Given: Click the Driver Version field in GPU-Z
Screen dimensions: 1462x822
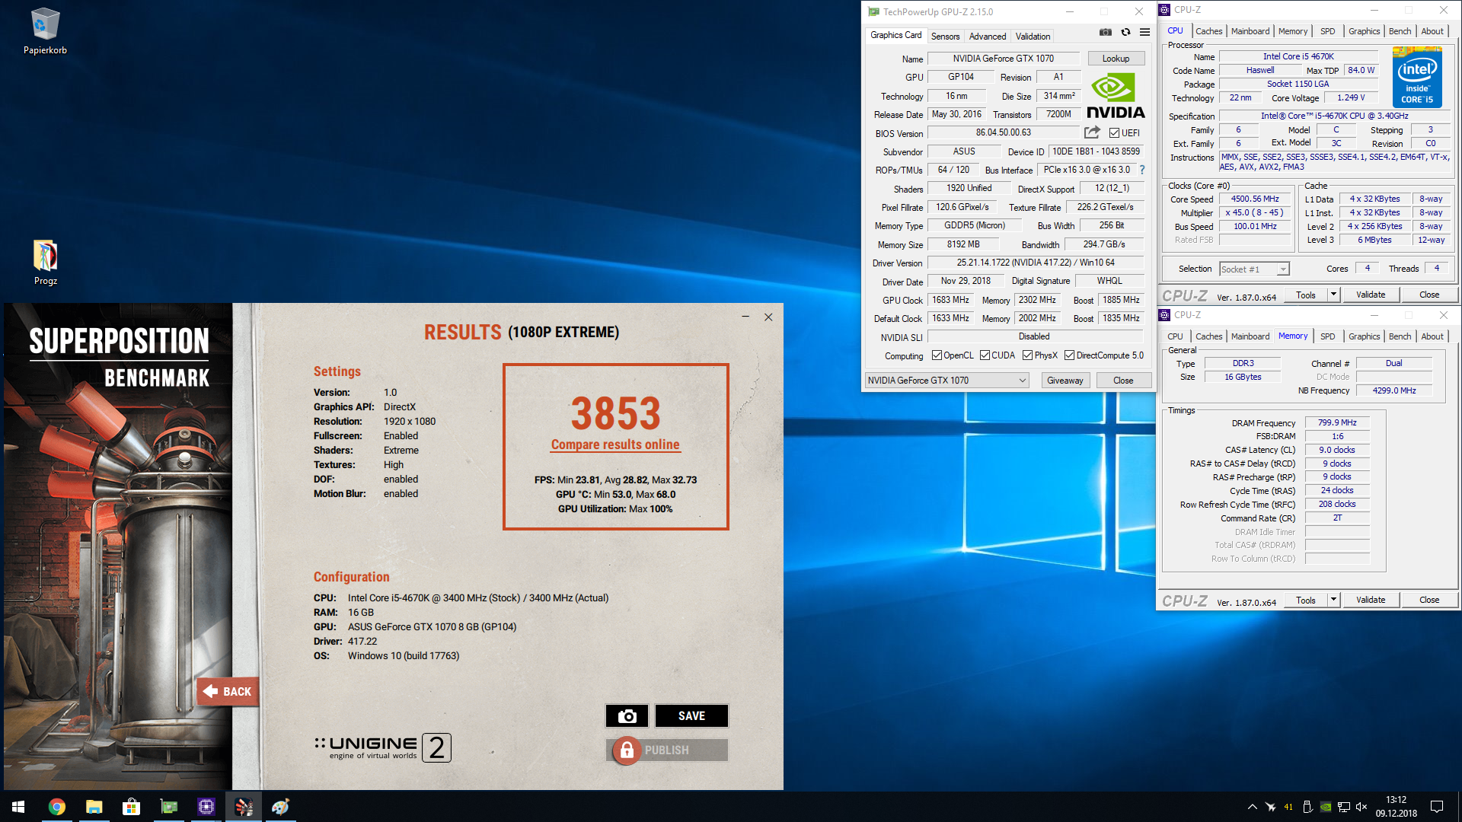Looking at the screenshot, I should 1036,263.
